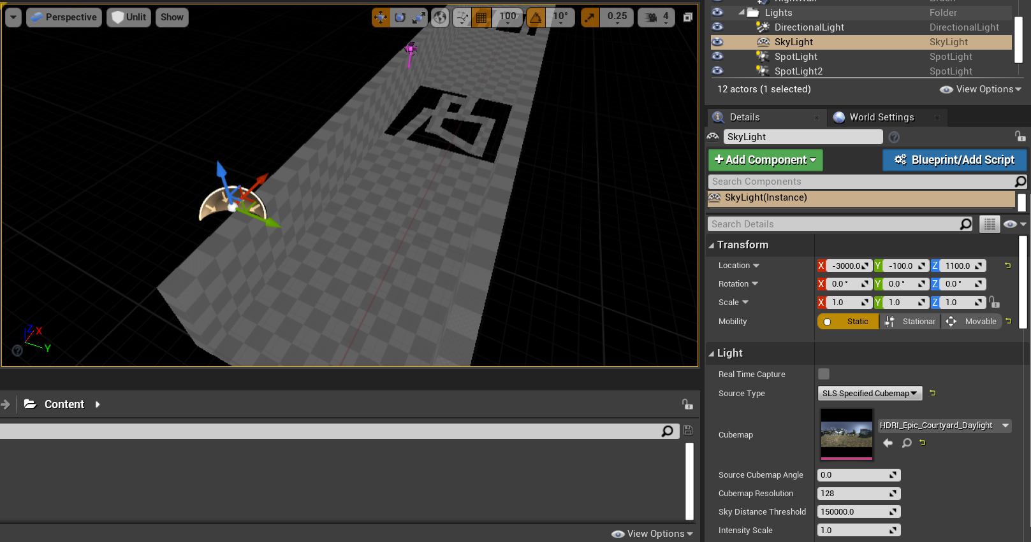Toggle visibility of SpotLight actor
The width and height of the screenshot is (1031, 542).
[x=717, y=56]
